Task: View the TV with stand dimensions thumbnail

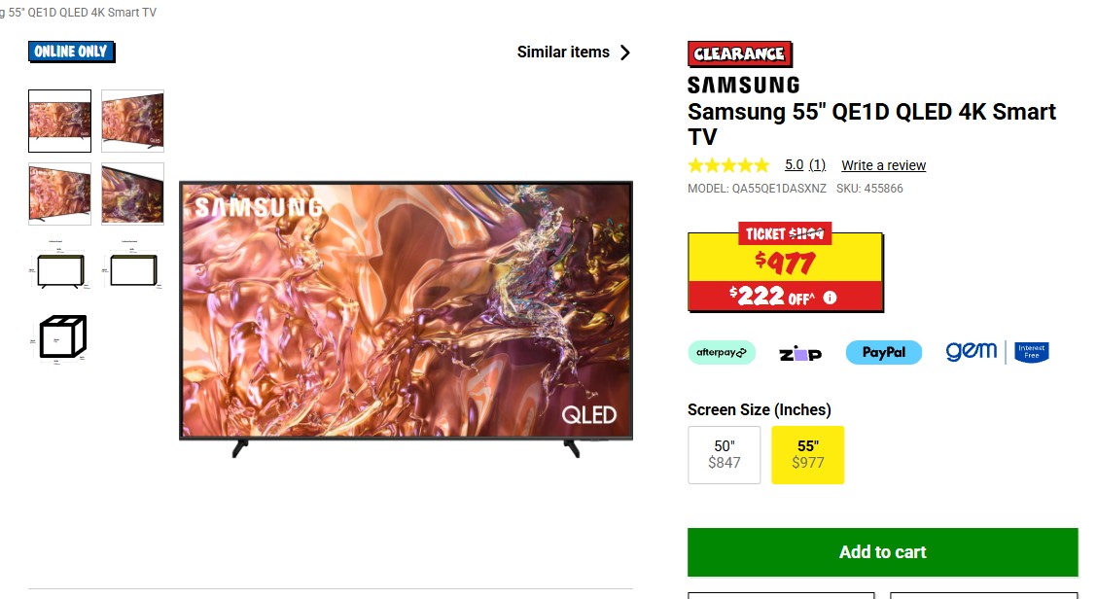Action: point(59,266)
